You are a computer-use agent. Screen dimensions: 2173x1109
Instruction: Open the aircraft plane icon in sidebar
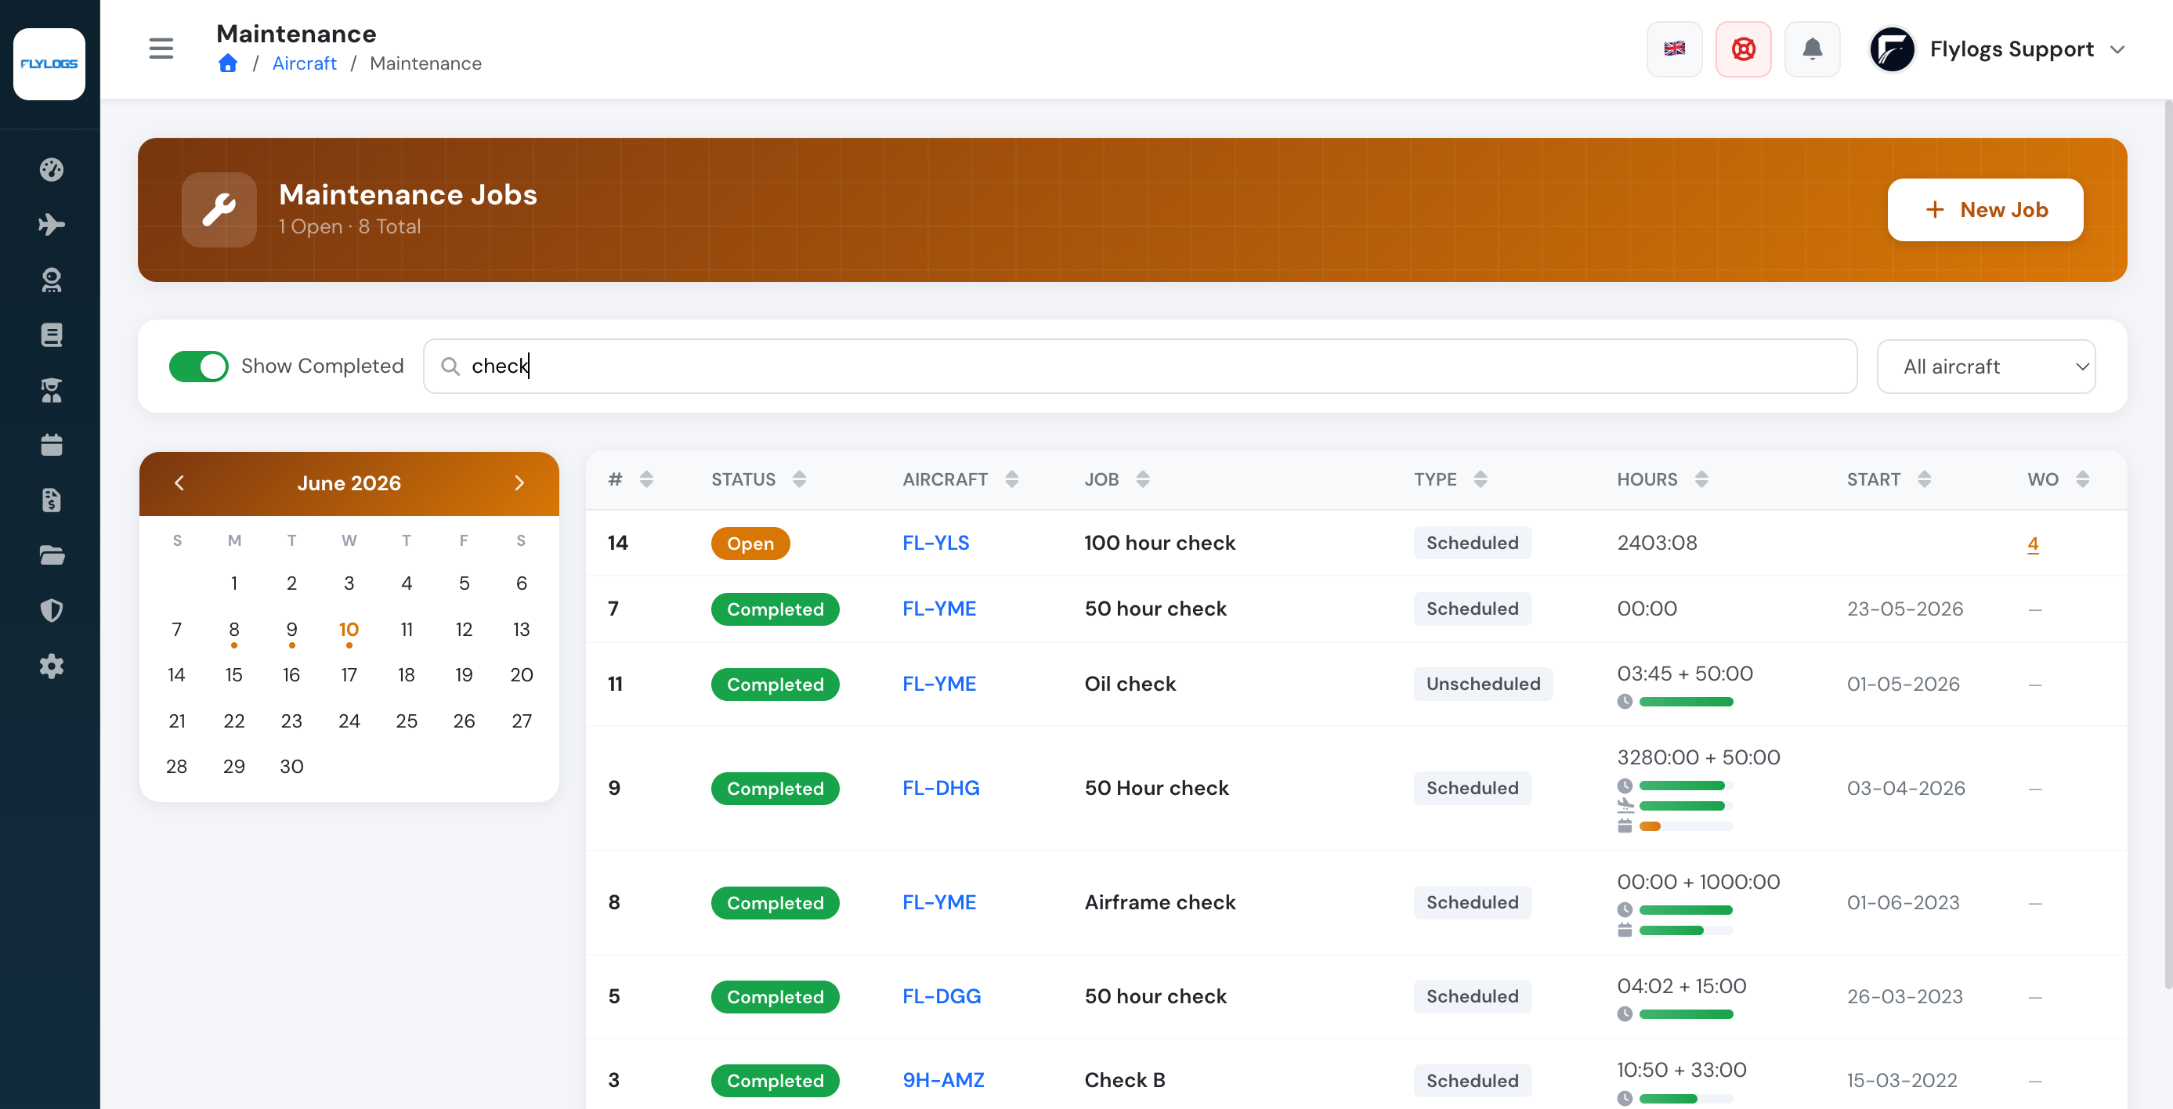52,224
